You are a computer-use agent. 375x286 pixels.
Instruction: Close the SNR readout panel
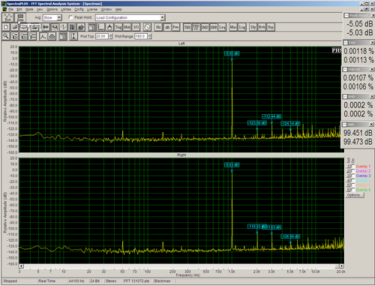[x=371, y=125]
